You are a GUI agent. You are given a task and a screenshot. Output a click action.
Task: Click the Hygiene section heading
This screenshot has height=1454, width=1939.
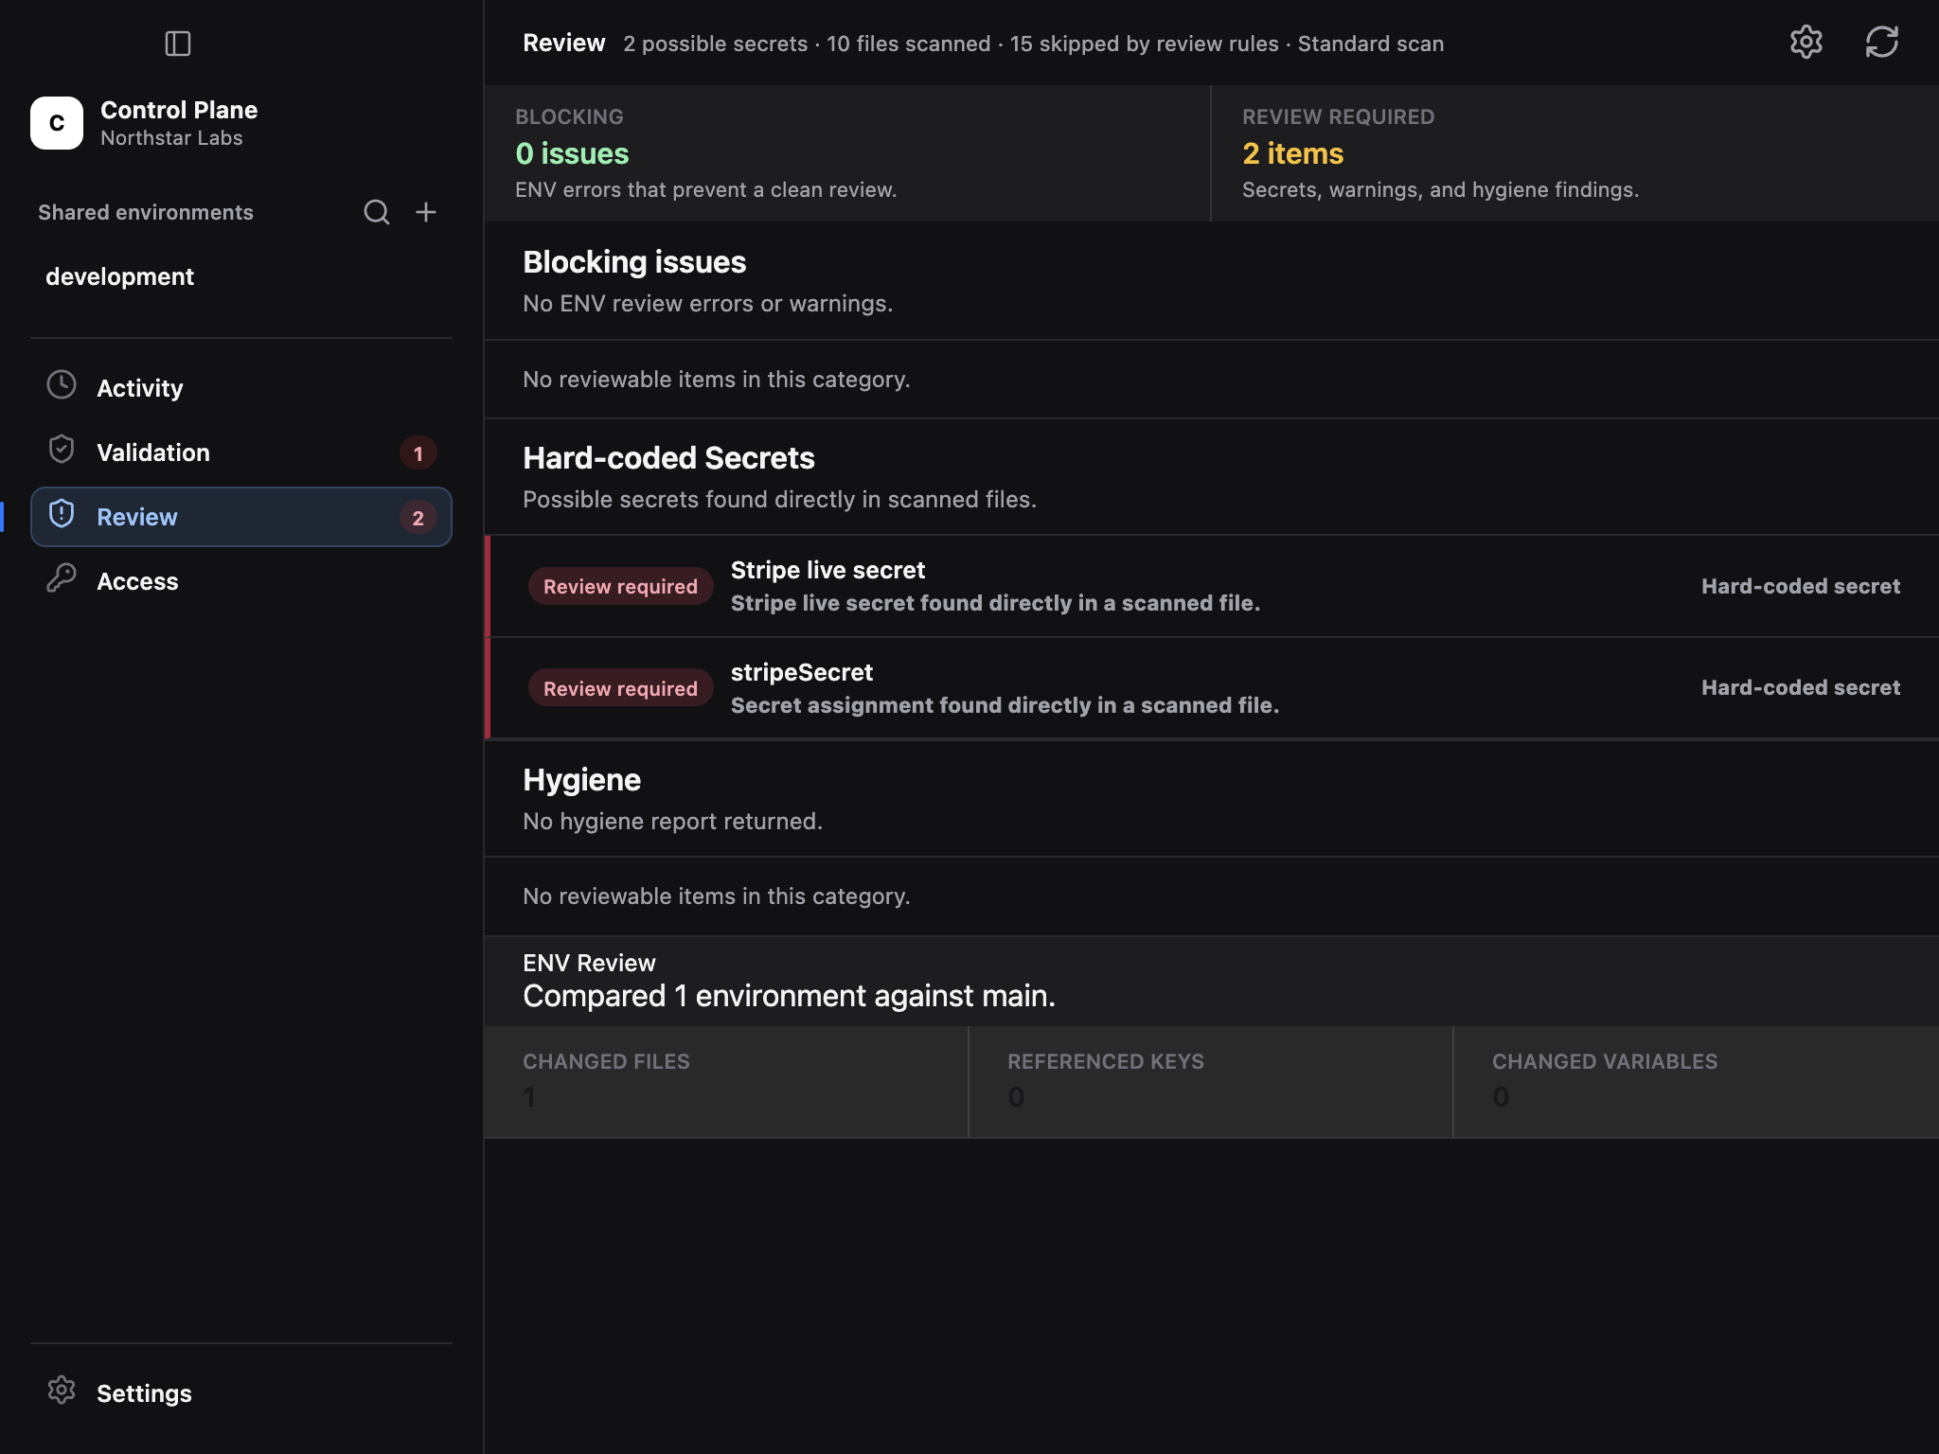[581, 780]
